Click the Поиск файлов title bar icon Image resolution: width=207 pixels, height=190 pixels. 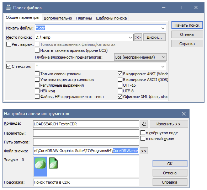8,7
